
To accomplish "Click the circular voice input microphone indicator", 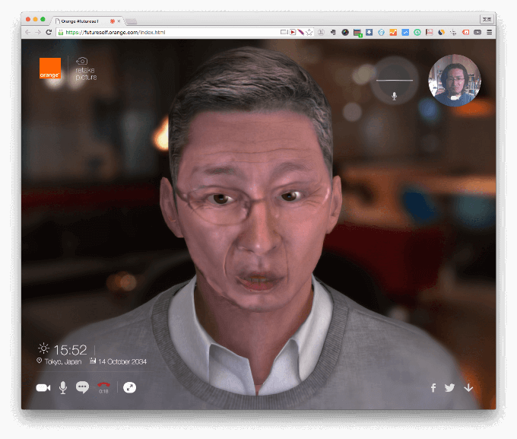I will tap(394, 81).
